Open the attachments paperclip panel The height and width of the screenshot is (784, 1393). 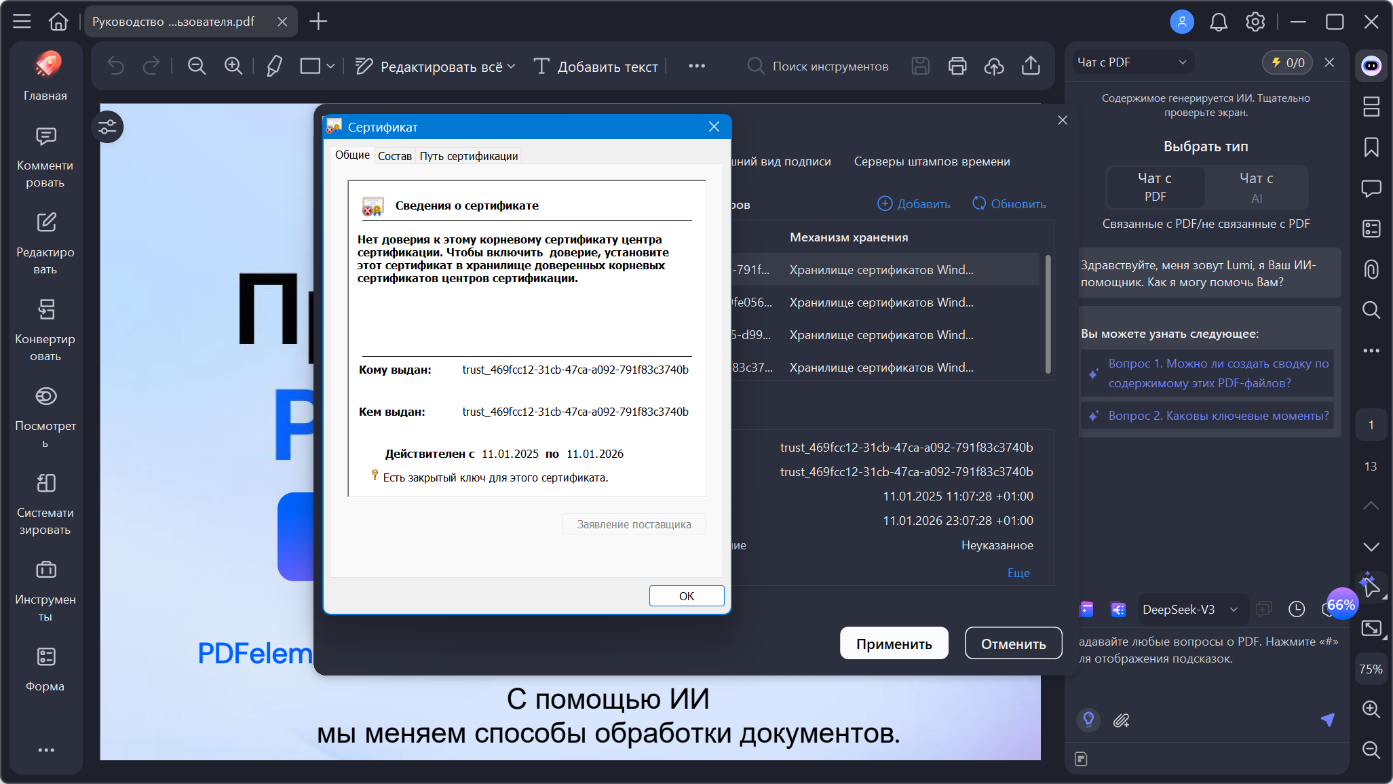click(x=1371, y=269)
